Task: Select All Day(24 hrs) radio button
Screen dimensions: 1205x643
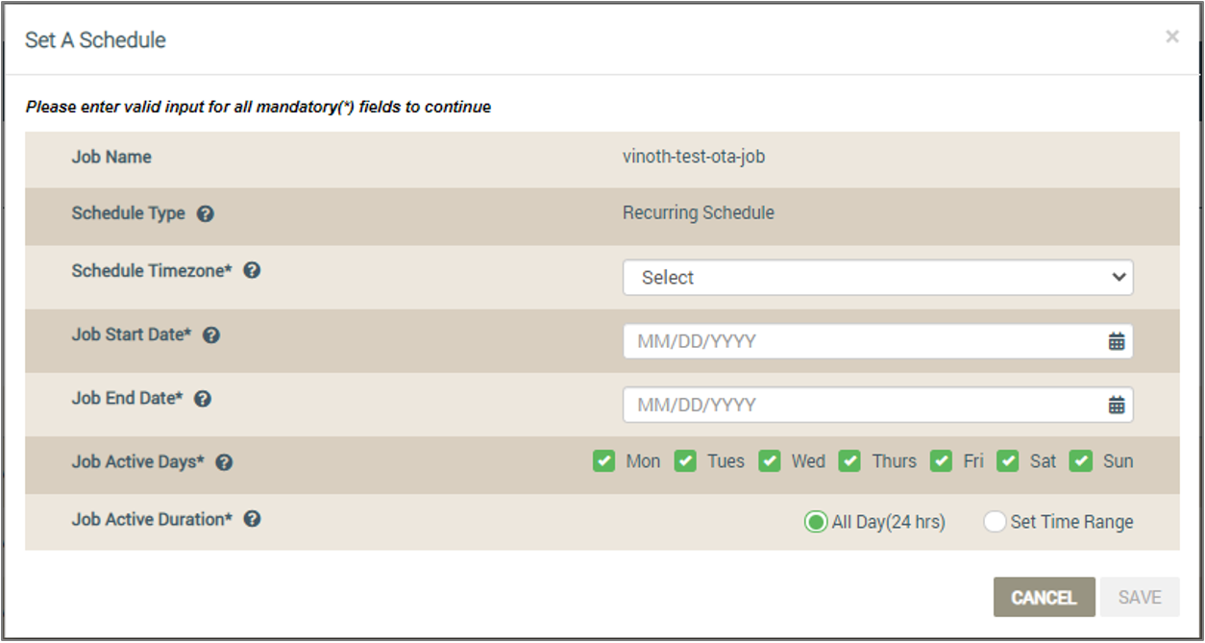Action: click(x=816, y=522)
